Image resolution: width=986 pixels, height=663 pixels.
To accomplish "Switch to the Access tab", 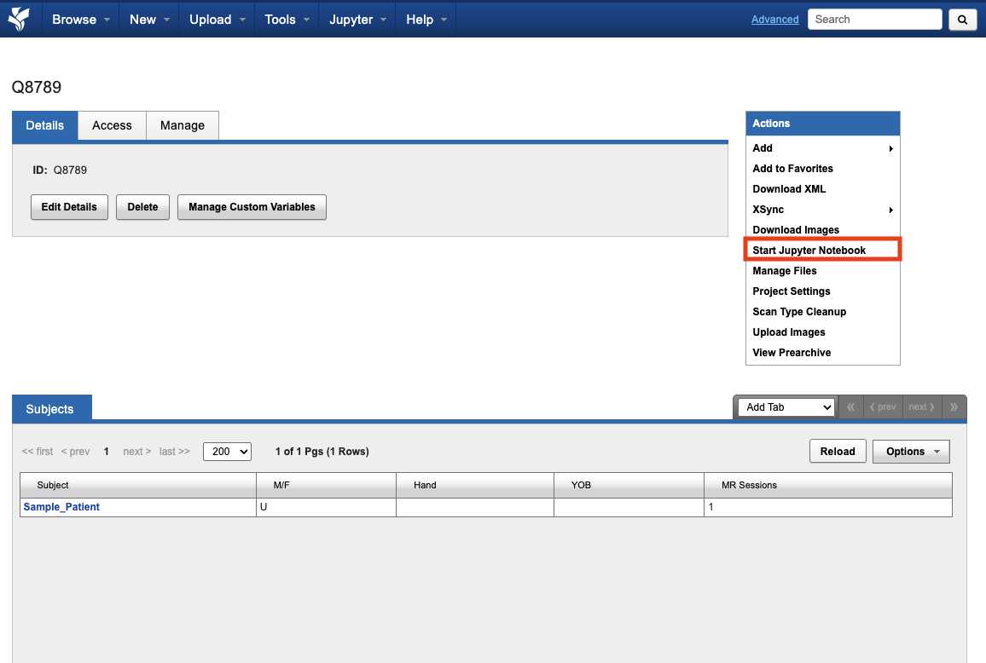I will coord(112,125).
